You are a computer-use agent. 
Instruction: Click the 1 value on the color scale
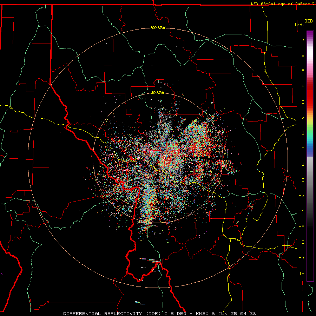(x=303, y=133)
